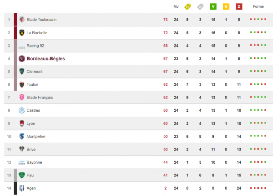Click the Toulon club logo
273x196 pixels.
click(22, 84)
